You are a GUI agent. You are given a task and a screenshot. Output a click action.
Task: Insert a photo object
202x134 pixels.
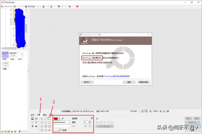click(32, 119)
